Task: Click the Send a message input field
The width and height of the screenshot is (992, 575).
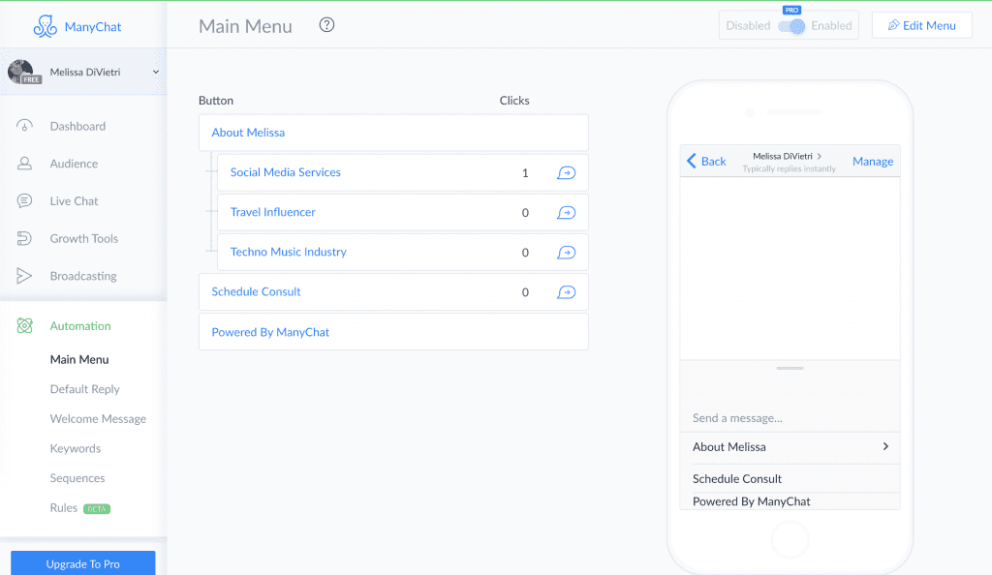Action: tap(790, 418)
